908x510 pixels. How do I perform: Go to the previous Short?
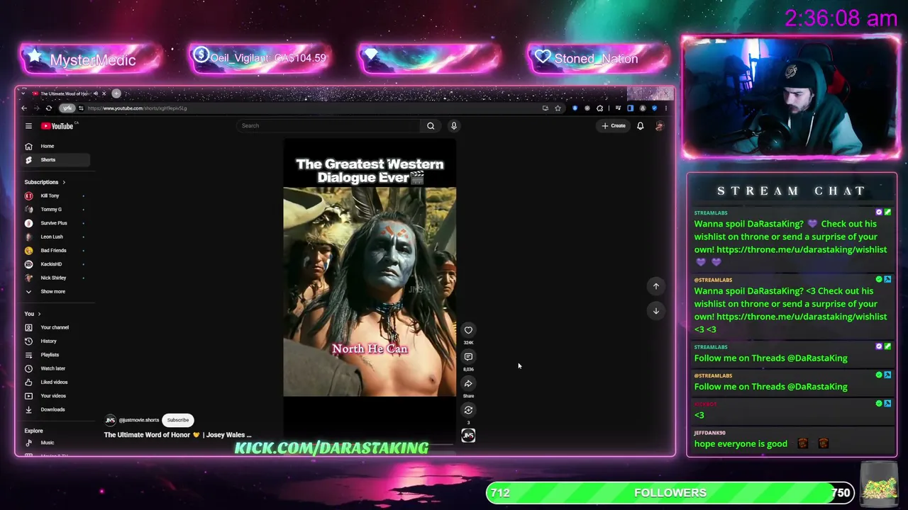pyautogui.click(x=656, y=286)
